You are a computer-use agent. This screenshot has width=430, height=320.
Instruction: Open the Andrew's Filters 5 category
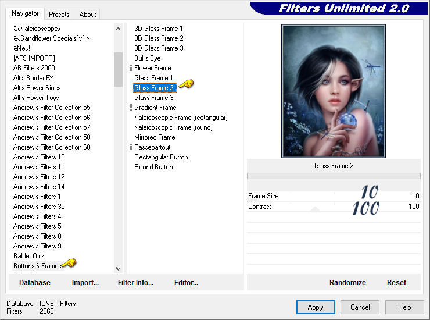pos(37,226)
